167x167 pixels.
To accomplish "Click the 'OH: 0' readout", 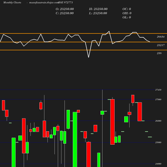I will tap(127, 13).
